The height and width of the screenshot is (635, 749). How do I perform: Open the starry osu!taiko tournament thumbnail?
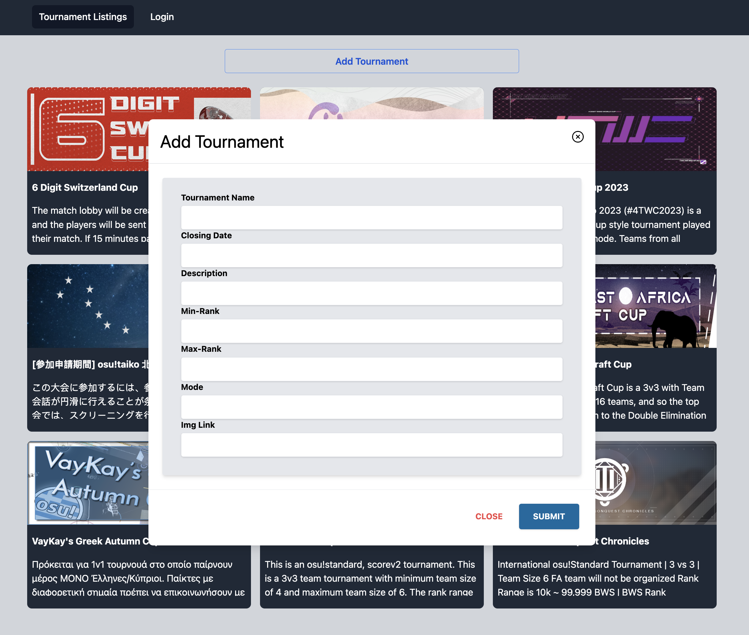pos(88,306)
